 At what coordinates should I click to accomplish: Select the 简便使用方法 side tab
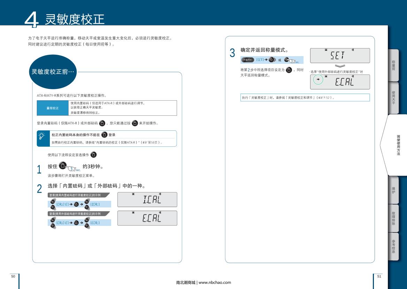pos(398,145)
